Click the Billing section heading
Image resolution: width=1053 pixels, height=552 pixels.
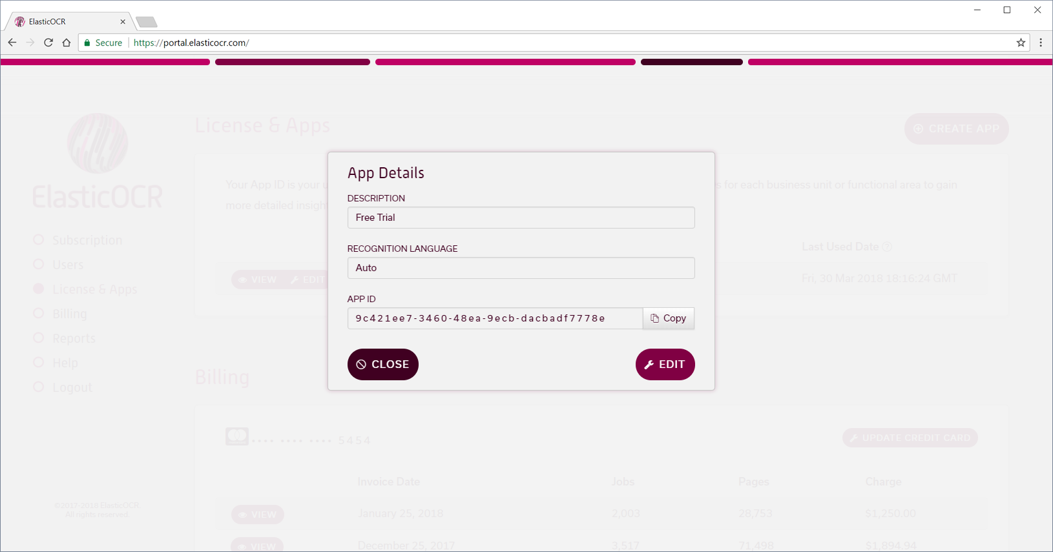(222, 377)
